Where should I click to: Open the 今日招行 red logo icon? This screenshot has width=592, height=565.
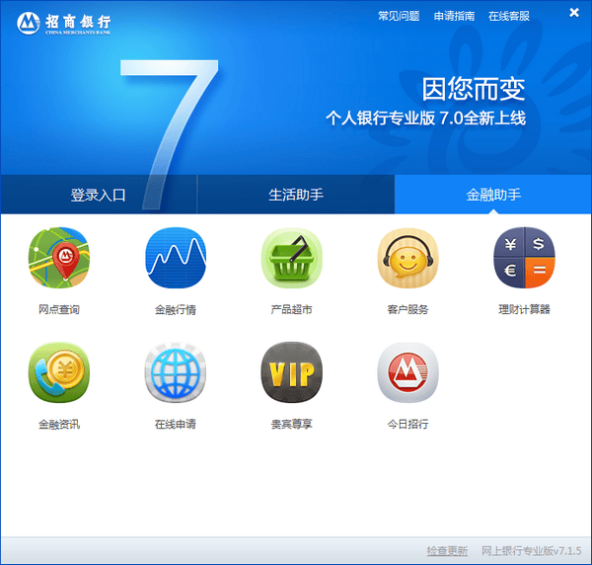coord(407,373)
